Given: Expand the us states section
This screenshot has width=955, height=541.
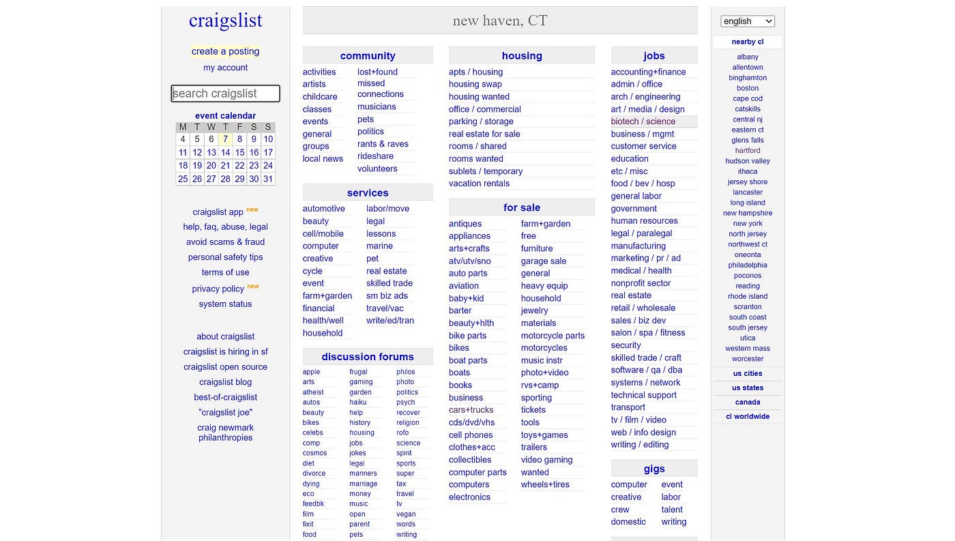Looking at the screenshot, I should coord(748,388).
